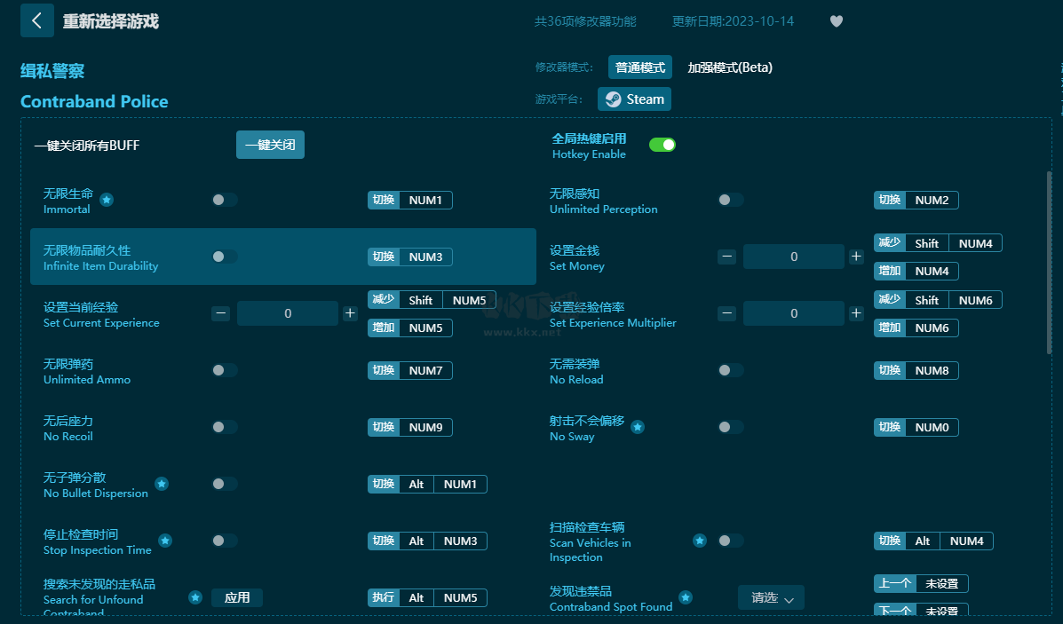Screen dimensions: 1063x624
Task: Click 重新选择游戏 to reselect game
Action: coord(110,21)
